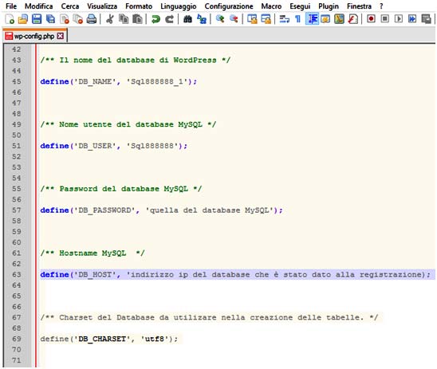Open the Formato menu
The height and width of the screenshot is (369, 437).
coord(139,6)
